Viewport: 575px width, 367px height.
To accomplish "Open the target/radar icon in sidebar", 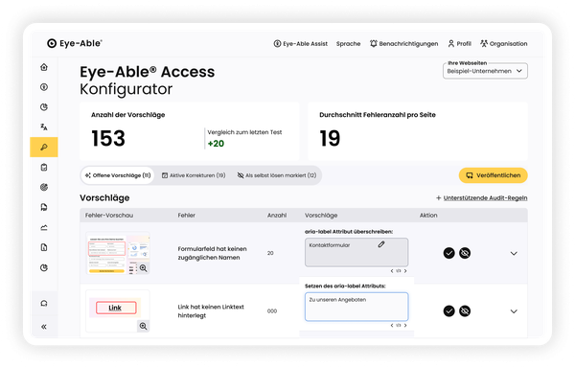I will (44, 188).
